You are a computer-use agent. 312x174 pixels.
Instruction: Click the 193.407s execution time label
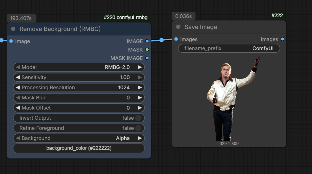[21, 18]
